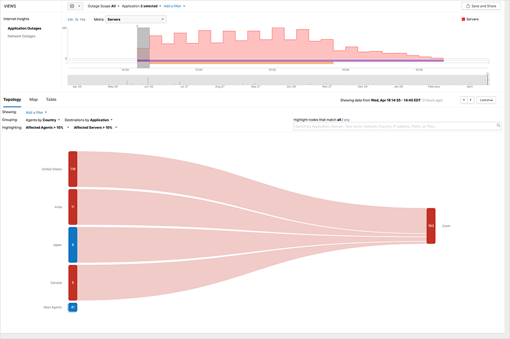Image resolution: width=510 pixels, height=339 pixels.
Task: Click the Next Agents node labeled 41
Action: (x=73, y=307)
